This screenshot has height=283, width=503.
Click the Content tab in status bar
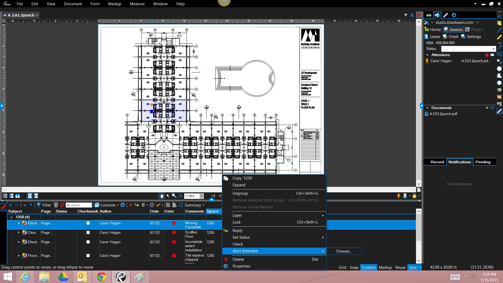coord(368,267)
